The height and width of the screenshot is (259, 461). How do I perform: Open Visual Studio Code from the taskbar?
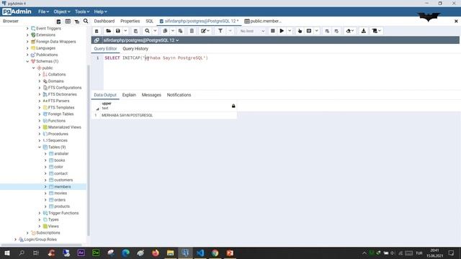(200, 253)
